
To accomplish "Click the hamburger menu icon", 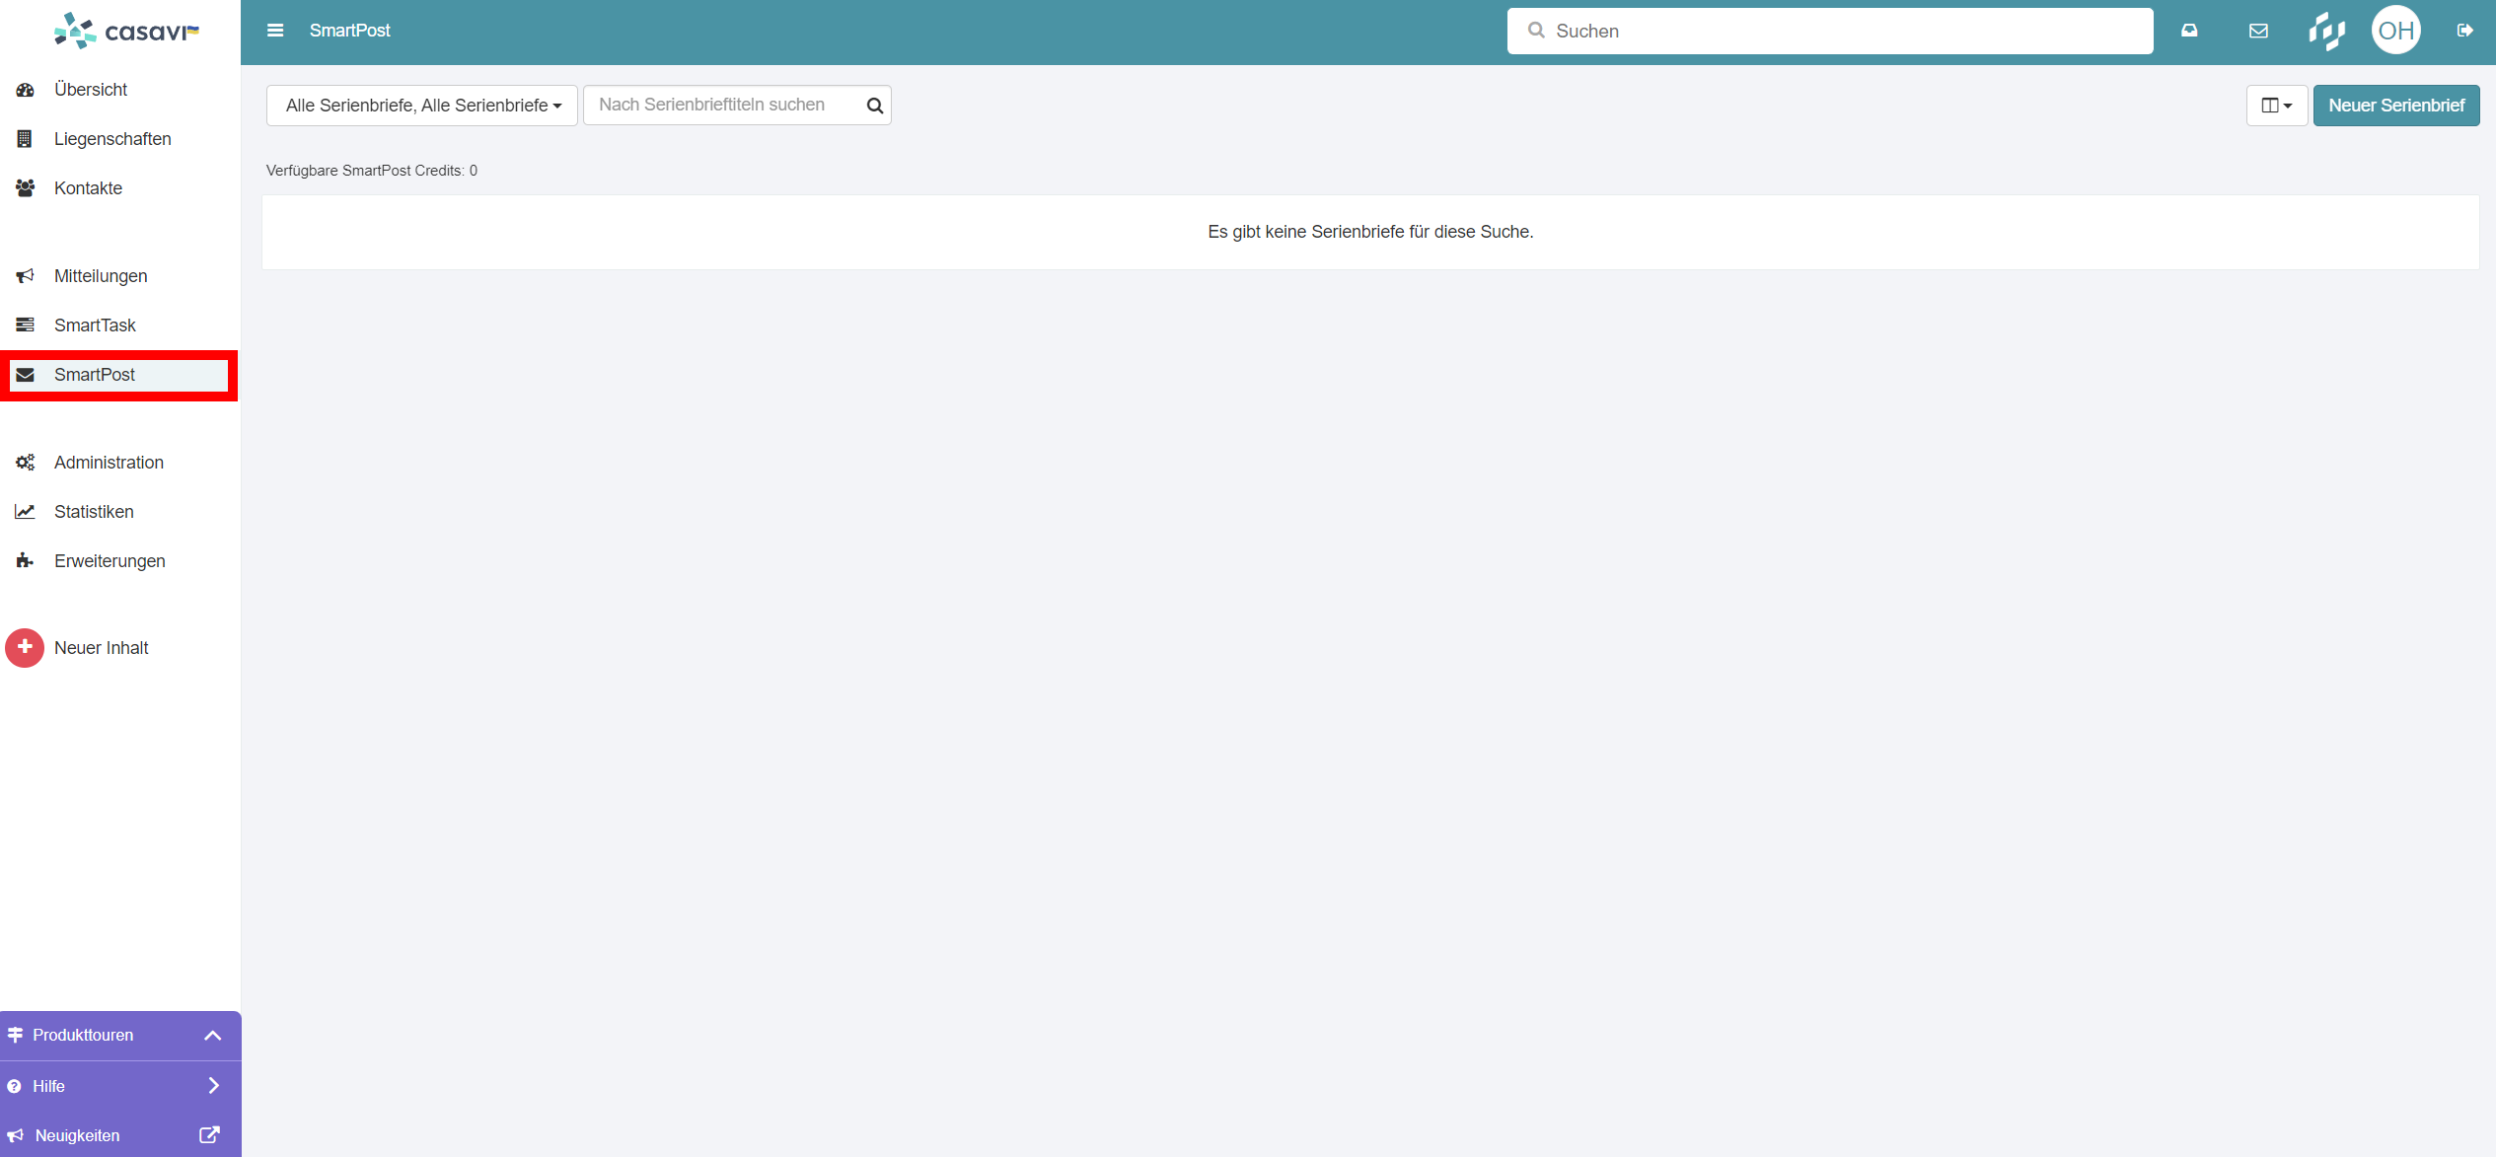I will tap(275, 31).
